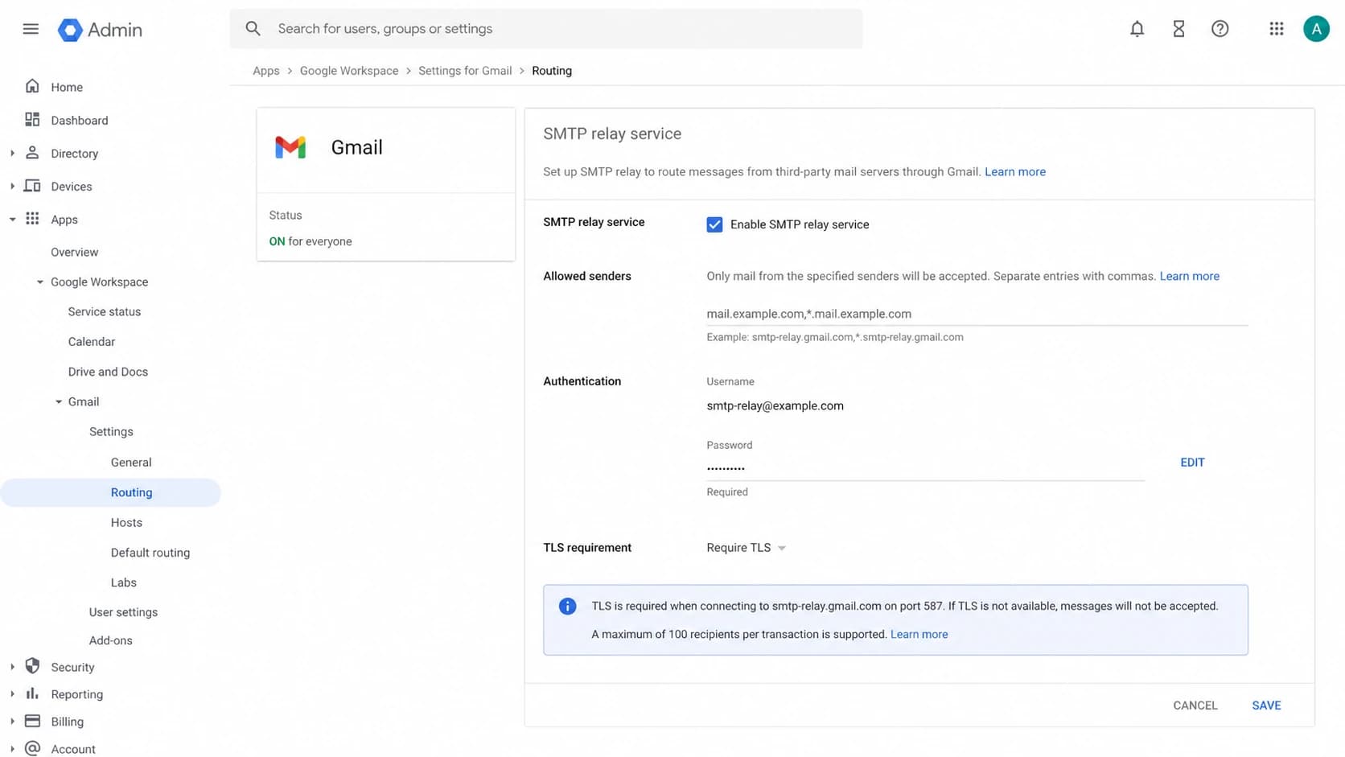Click the Security shield icon
This screenshot has width=1345, height=757.
[x=32, y=666]
